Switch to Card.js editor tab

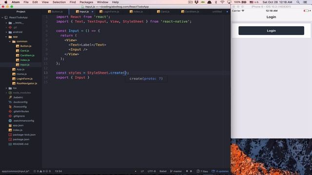tap(163, 12)
